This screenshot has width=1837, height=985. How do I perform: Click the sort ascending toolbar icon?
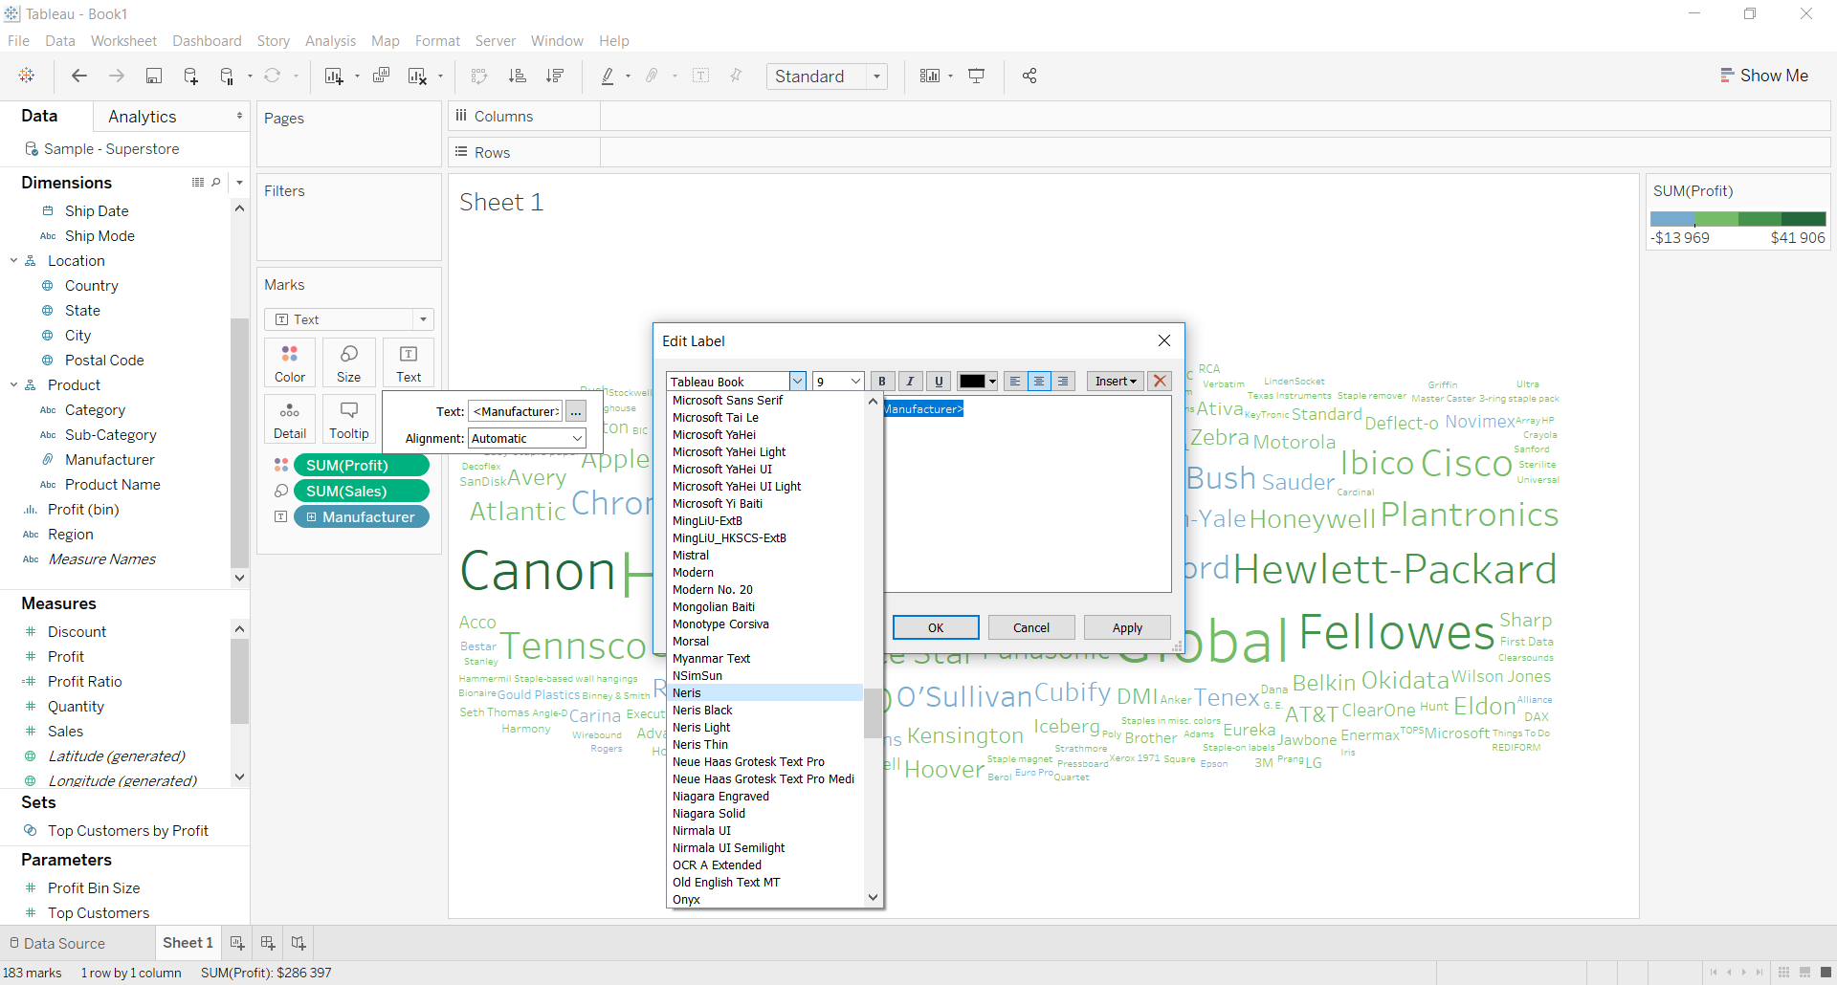point(517,77)
